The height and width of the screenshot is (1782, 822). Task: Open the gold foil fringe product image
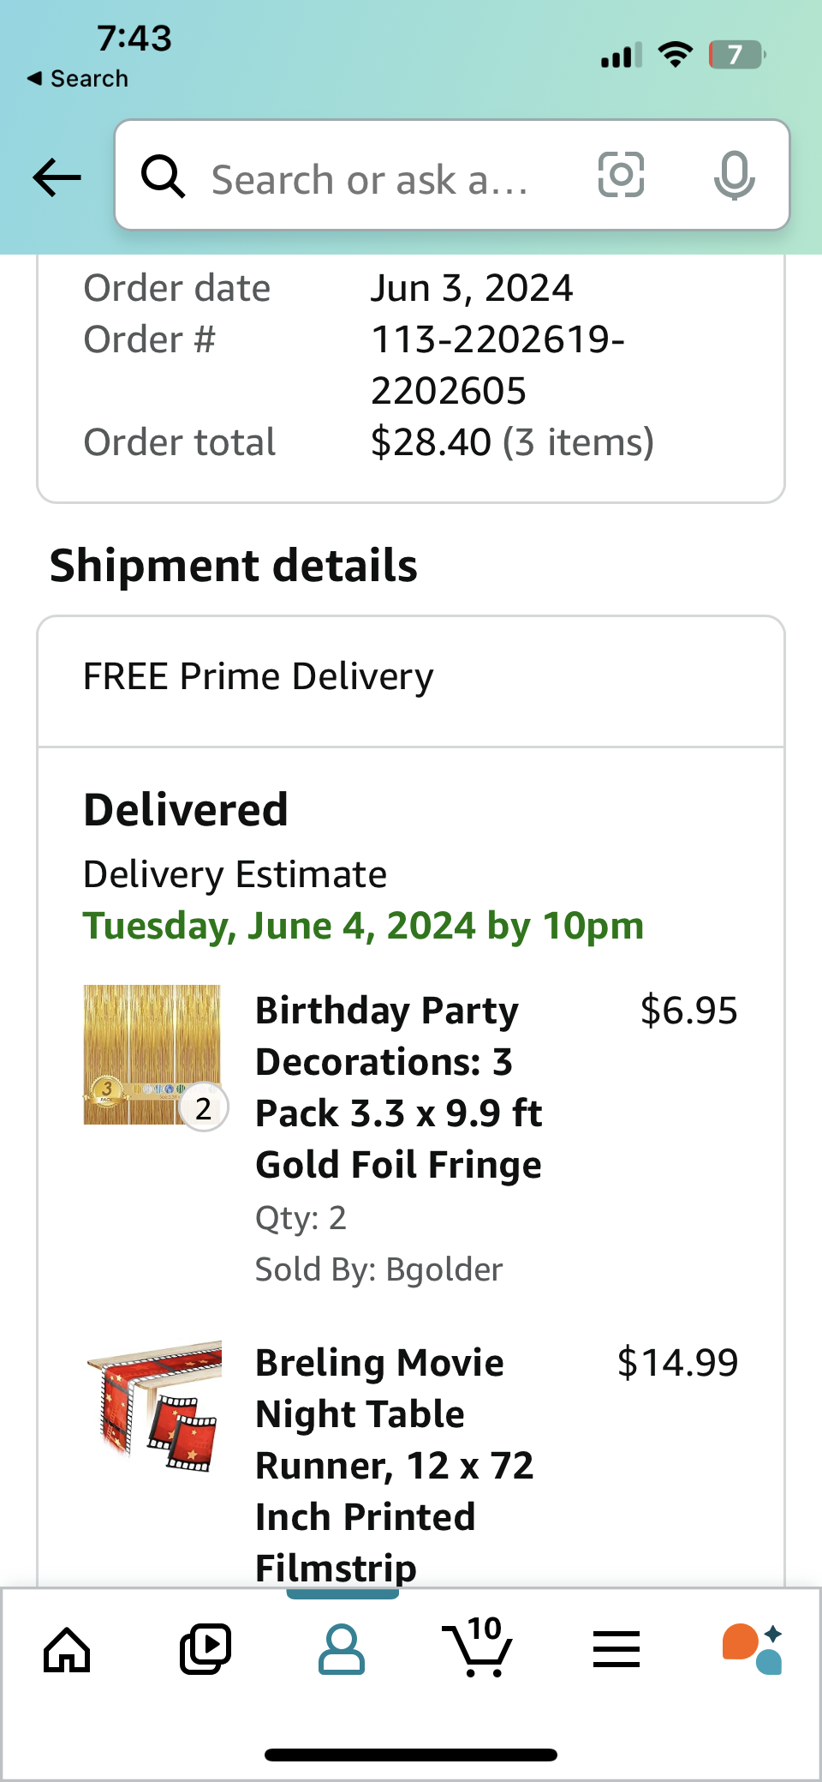152,1055
